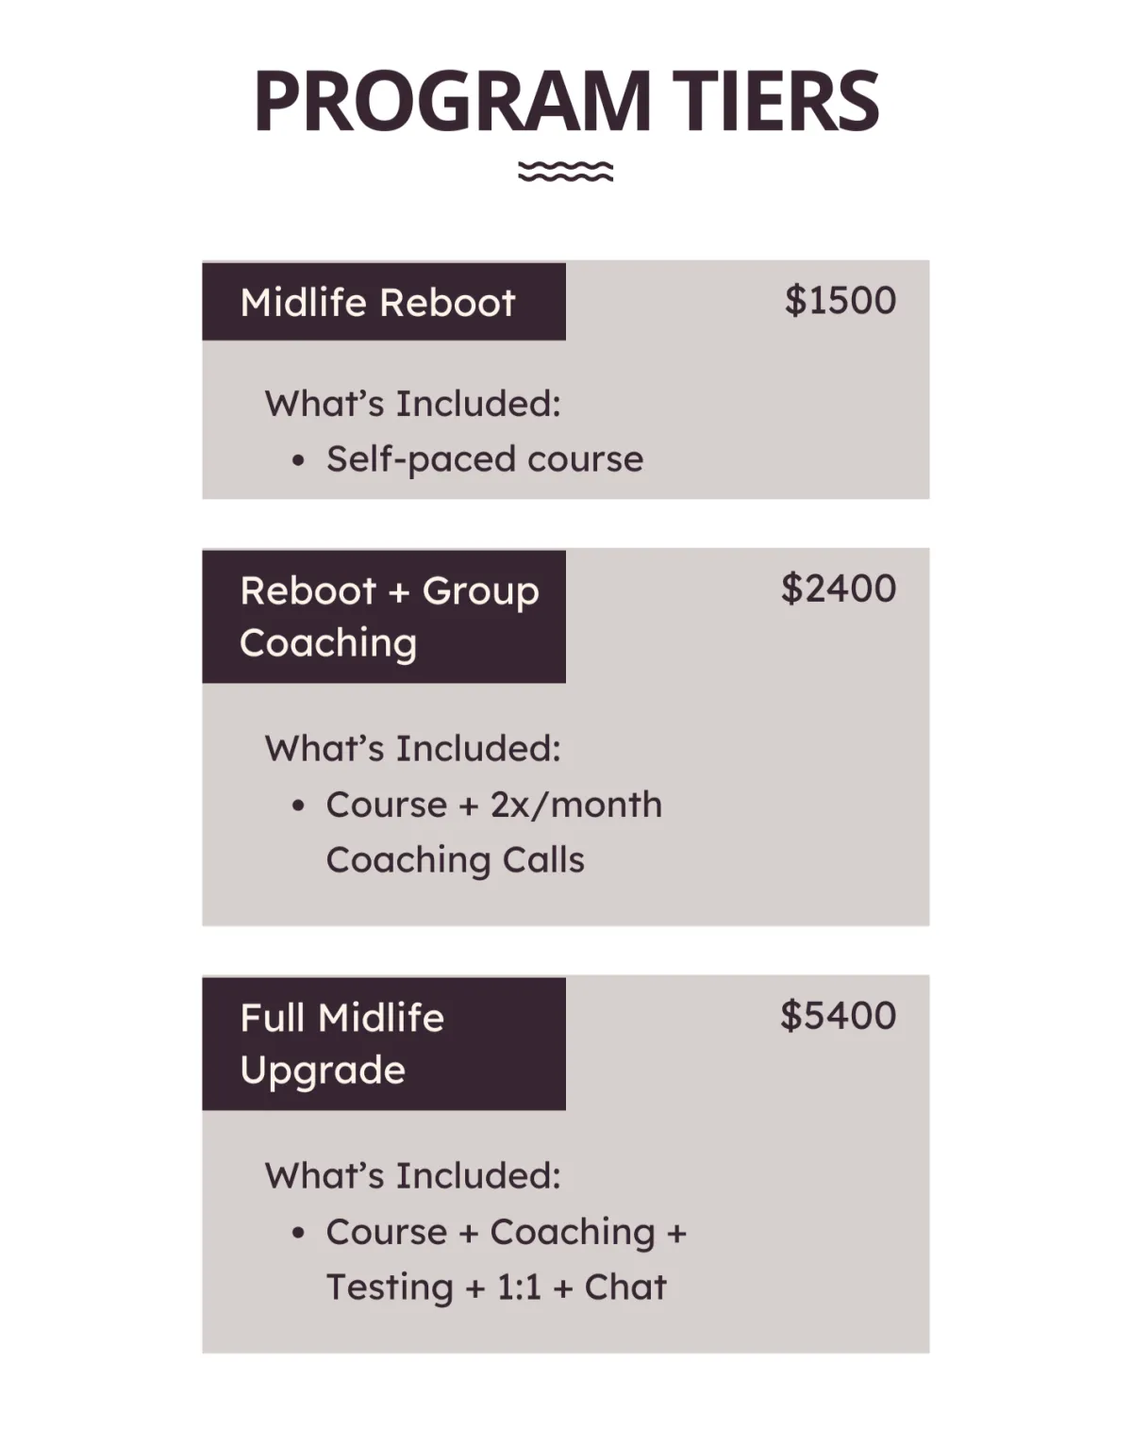This screenshot has width=1132, height=1429.
Task: Select the Full Midlife Upgrade label
Action: point(341,1043)
